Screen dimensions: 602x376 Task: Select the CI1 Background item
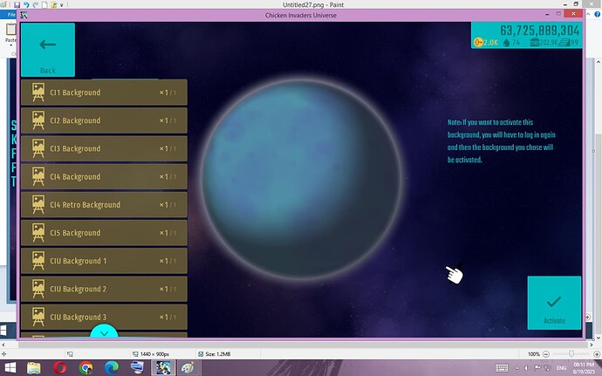coord(104,92)
